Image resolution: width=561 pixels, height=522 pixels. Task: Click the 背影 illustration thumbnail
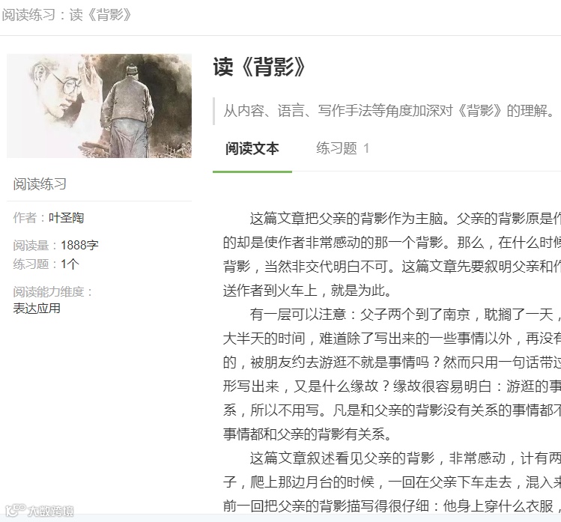(x=99, y=106)
